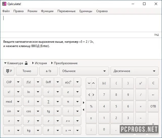Click the a(x)^b factorize button
The image size is (162, 138).
[x=68, y=82]
